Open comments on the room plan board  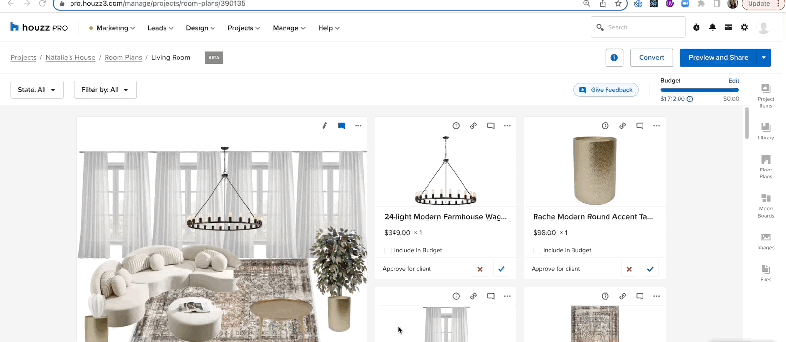coord(341,126)
